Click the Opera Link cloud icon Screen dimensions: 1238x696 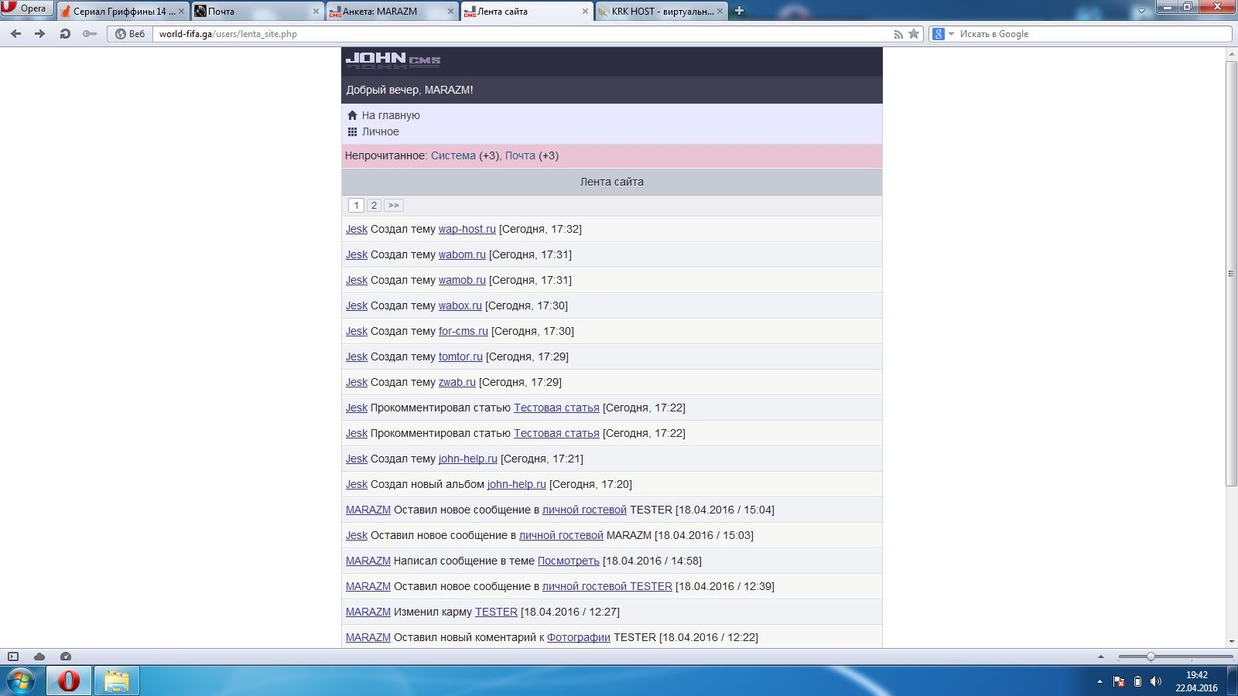click(x=39, y=657)
